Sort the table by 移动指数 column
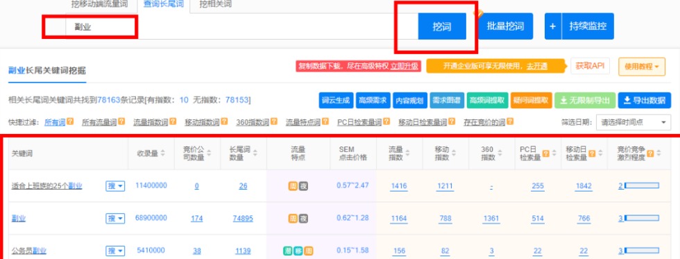The width and height of the screenshot is (680, 259). (x=454, y=153)
